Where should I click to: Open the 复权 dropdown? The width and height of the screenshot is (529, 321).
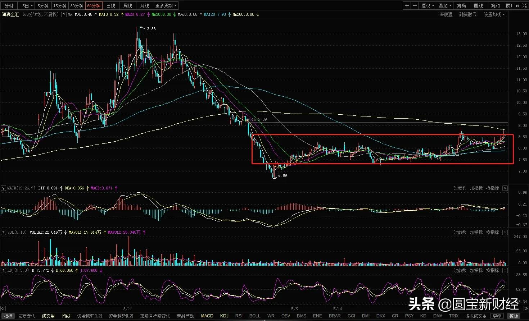(x=428, y=6)
